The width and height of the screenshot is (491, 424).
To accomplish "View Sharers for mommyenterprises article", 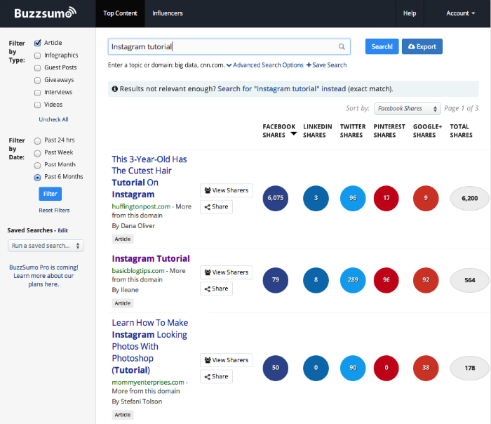I will click(x=227, y=360).
